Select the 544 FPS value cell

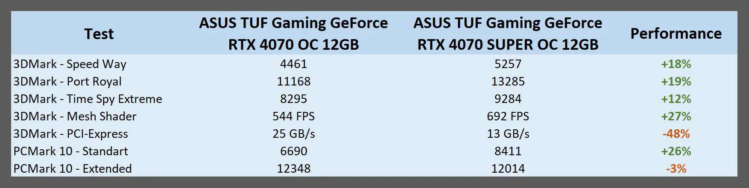pyautogui.click(x=293, y=116)
